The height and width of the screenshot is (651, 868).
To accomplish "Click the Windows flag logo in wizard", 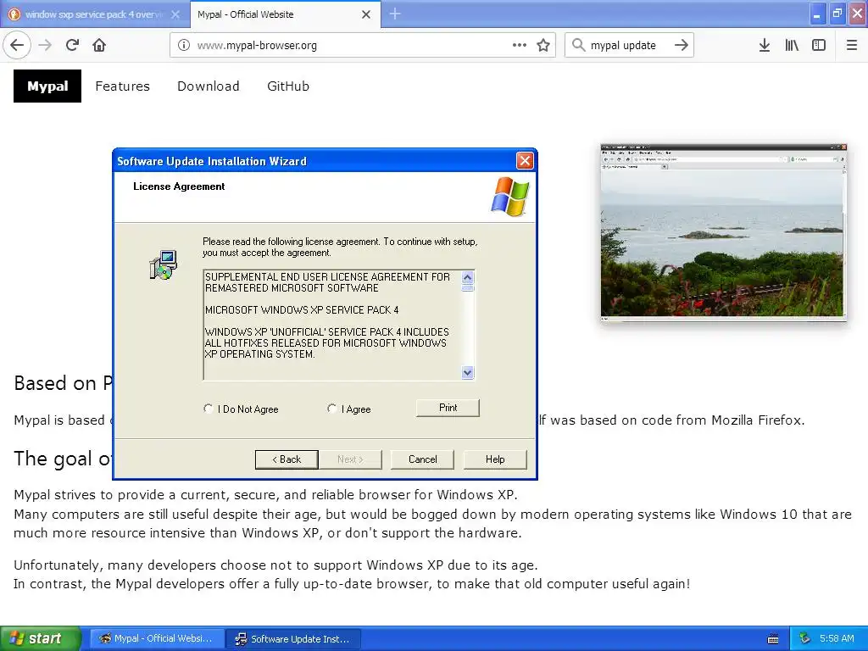I will click(x=509, y=197).
